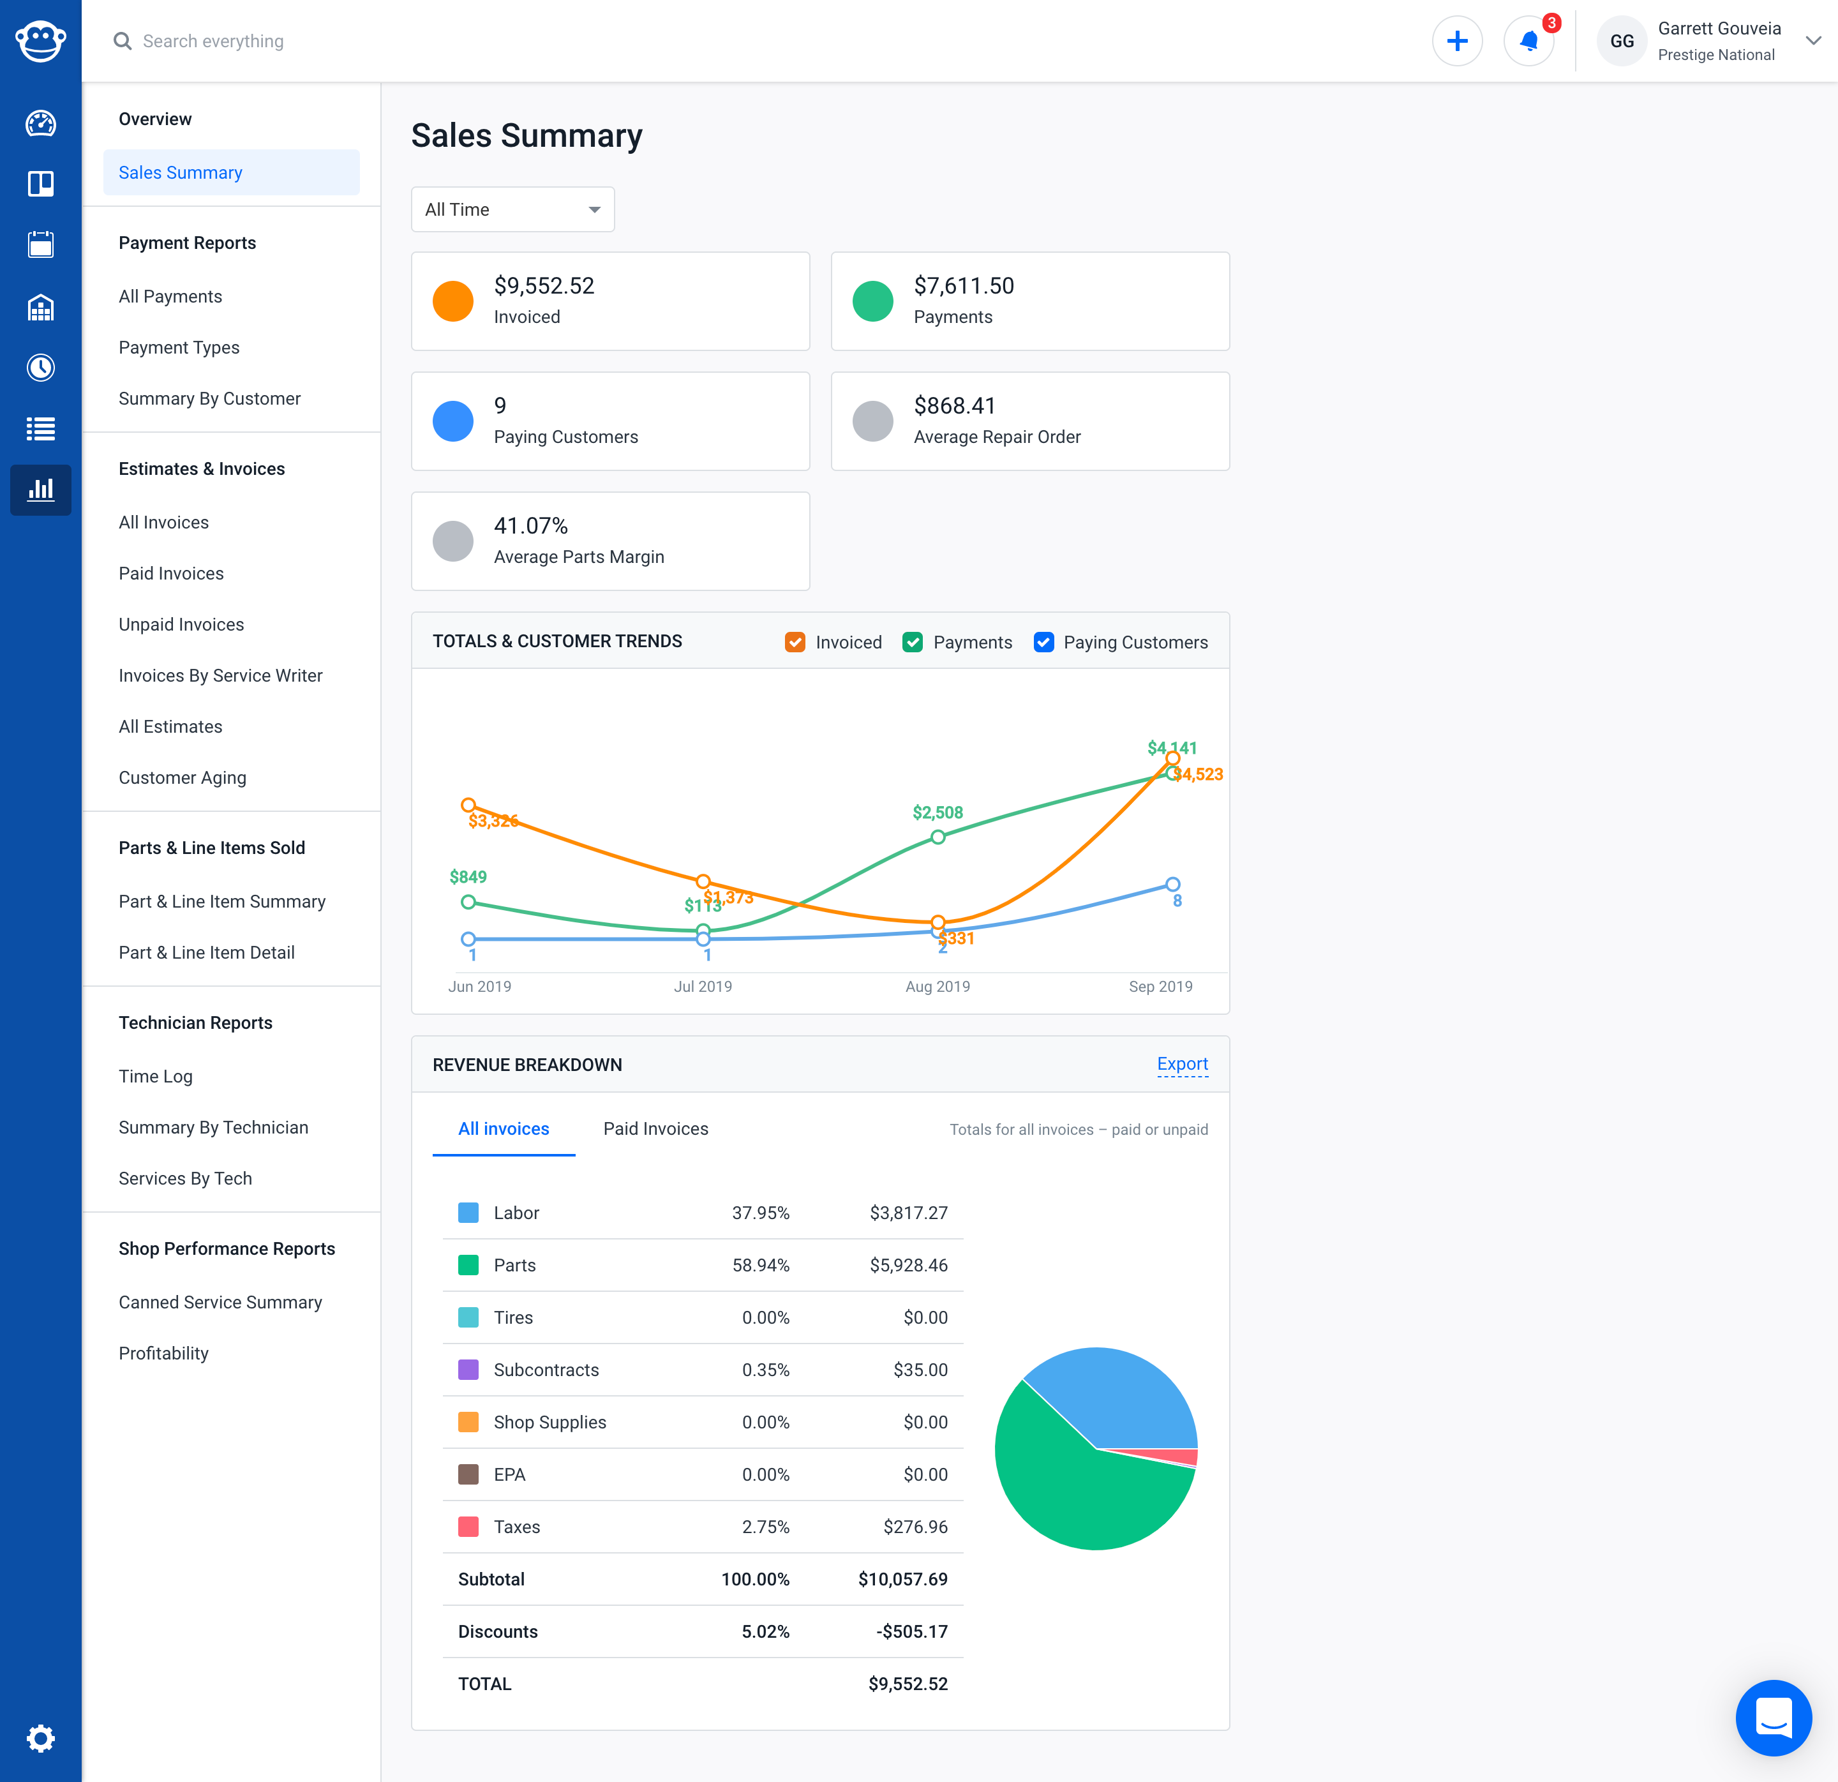Expand the Garrett Gouveia account menu chevron
Image resolution: width=1838 pixels, height=1782 pixels.
(1812, 41)
